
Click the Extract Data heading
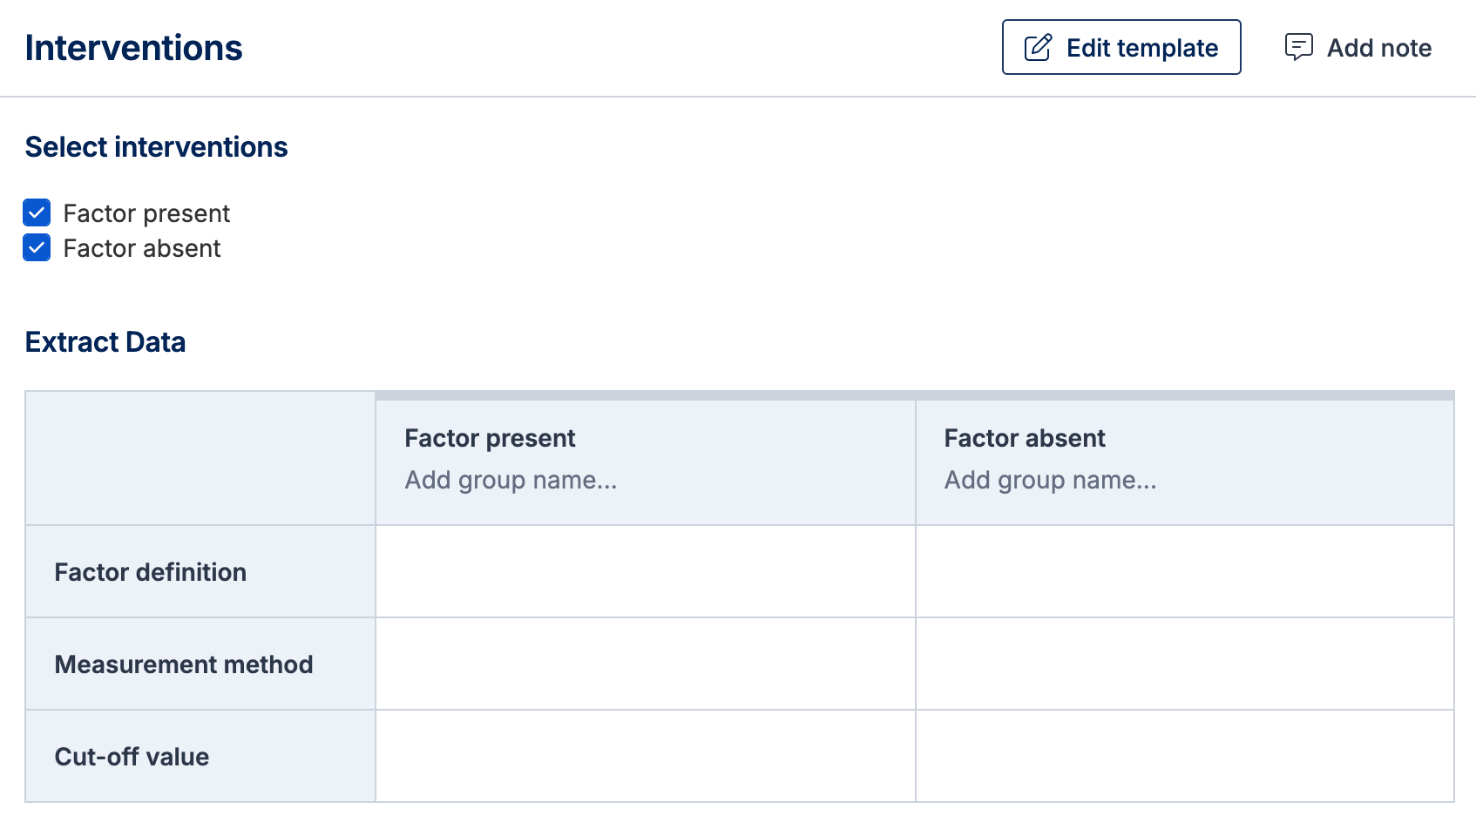pyautogui.click(x=105, y=342)
